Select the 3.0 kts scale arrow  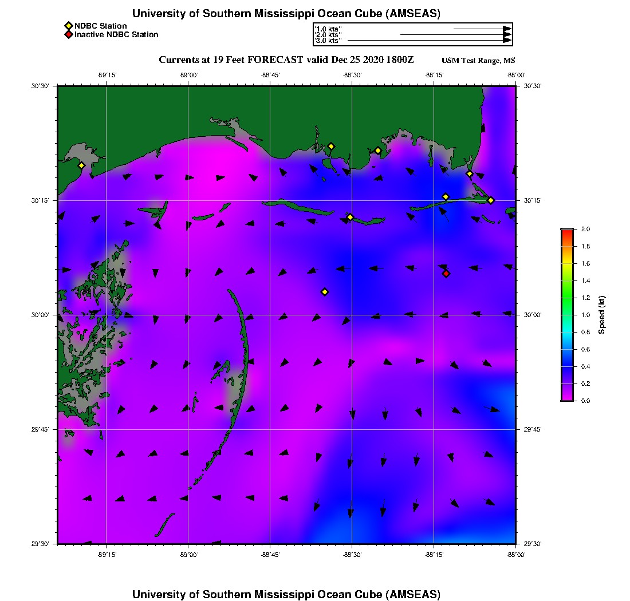click(430, 41)
